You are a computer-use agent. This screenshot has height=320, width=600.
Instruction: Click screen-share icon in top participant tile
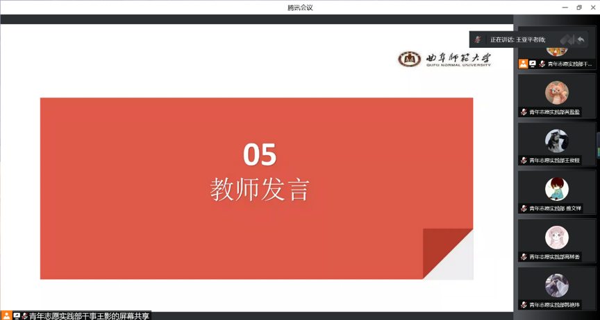click(x=533, y=64)
